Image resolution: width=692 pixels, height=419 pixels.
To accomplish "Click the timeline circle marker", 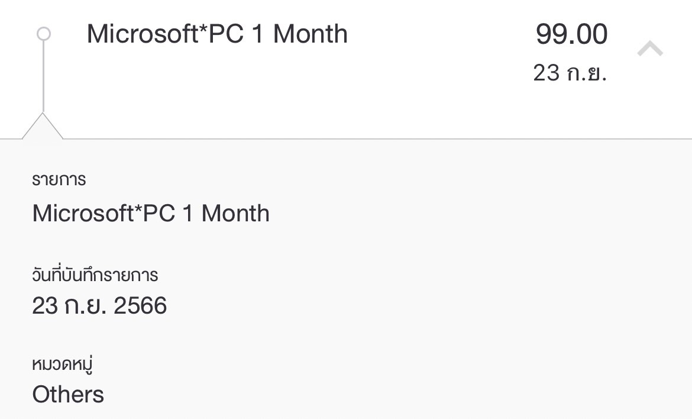I will coord(43,34).
